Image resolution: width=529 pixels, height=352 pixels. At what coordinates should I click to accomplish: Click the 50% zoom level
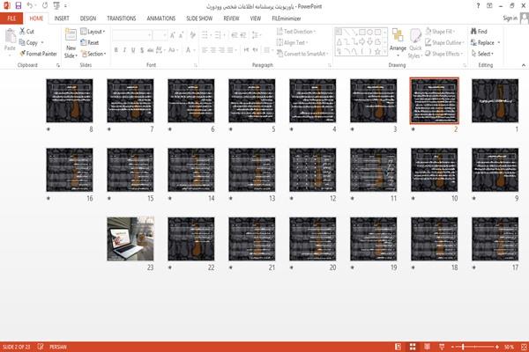point(509,347)
